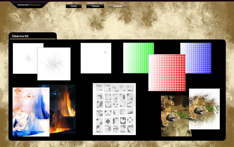Viewport: 234px width, 147px height.
Task: Click the Generativ Bauhaus logo
Action: 29,5
